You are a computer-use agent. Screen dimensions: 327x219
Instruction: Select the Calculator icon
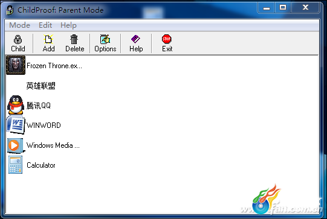tap(16, 165)
